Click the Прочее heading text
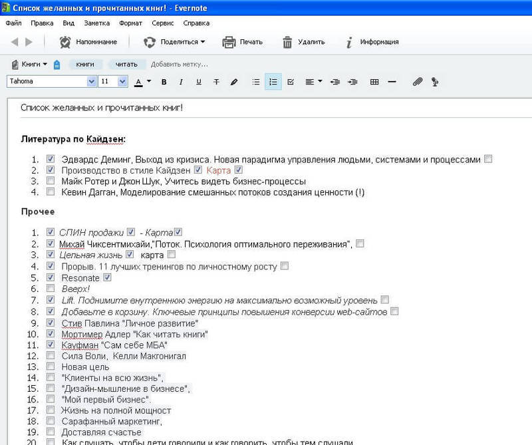This screenshot has width=532, height=445. tap(38, 212)
